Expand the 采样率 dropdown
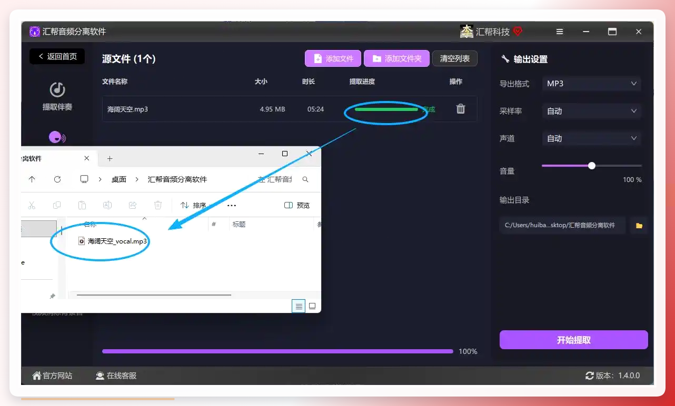Screen dimensions: 675x406 (x=592, y=111)
